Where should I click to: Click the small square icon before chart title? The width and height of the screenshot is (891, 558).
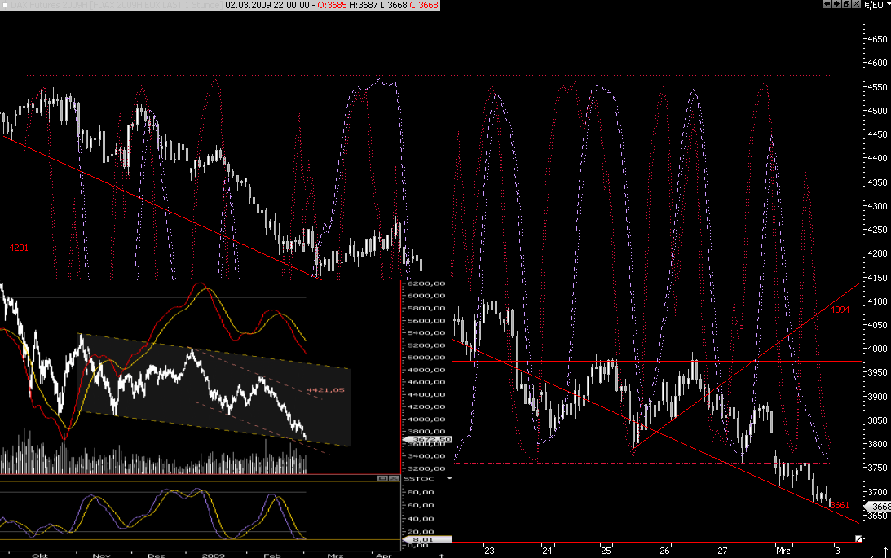point(4,5)
